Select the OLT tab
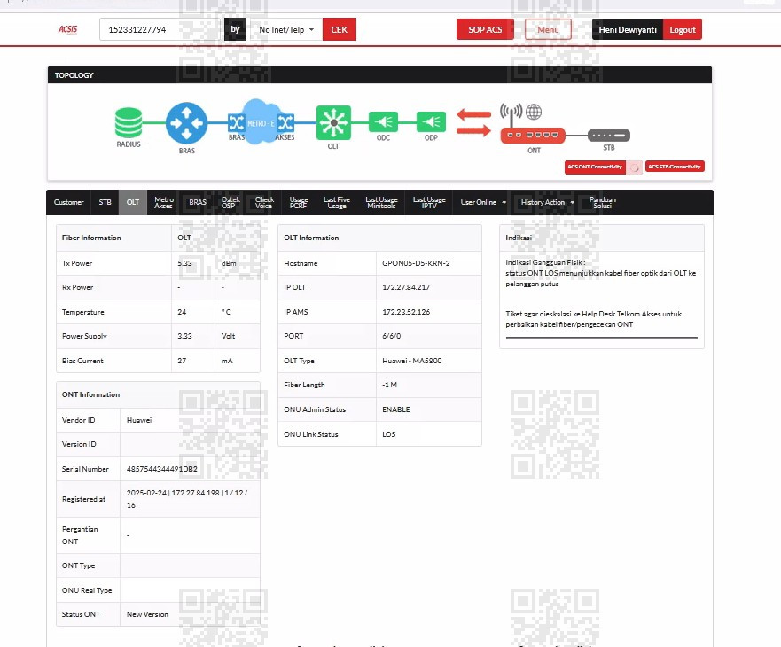This screenshot has height=647, width=781. click(132, 202)
